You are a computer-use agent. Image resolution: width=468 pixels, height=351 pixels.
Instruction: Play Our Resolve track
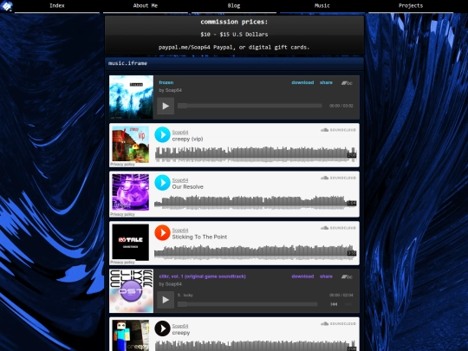coord(162,182)
